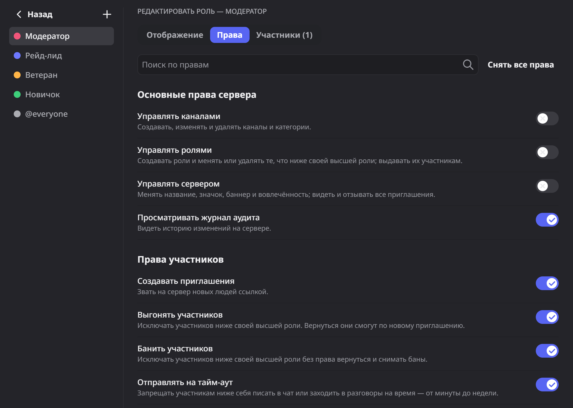Select the Права tab

230,35
